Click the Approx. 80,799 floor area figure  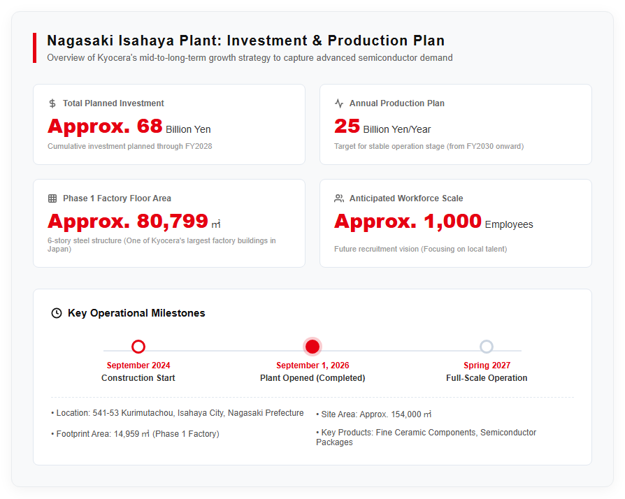point(127,222)
